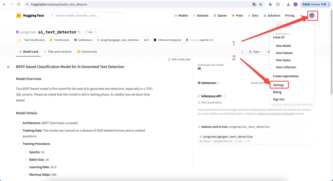Click the Text Classification label under Inference API
This screenshot has height=181, width=333.
click(x=210, y=103)
